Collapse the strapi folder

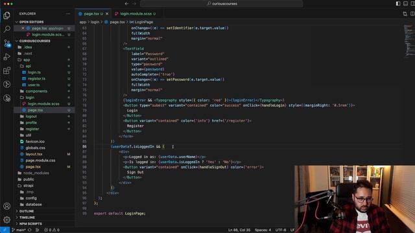point(44,186)
